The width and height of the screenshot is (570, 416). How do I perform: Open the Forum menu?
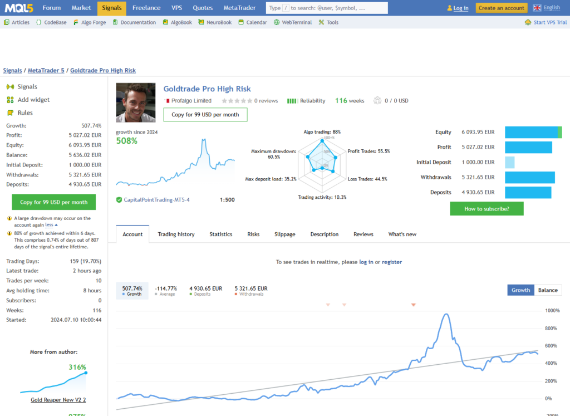[x=52, y=8]
